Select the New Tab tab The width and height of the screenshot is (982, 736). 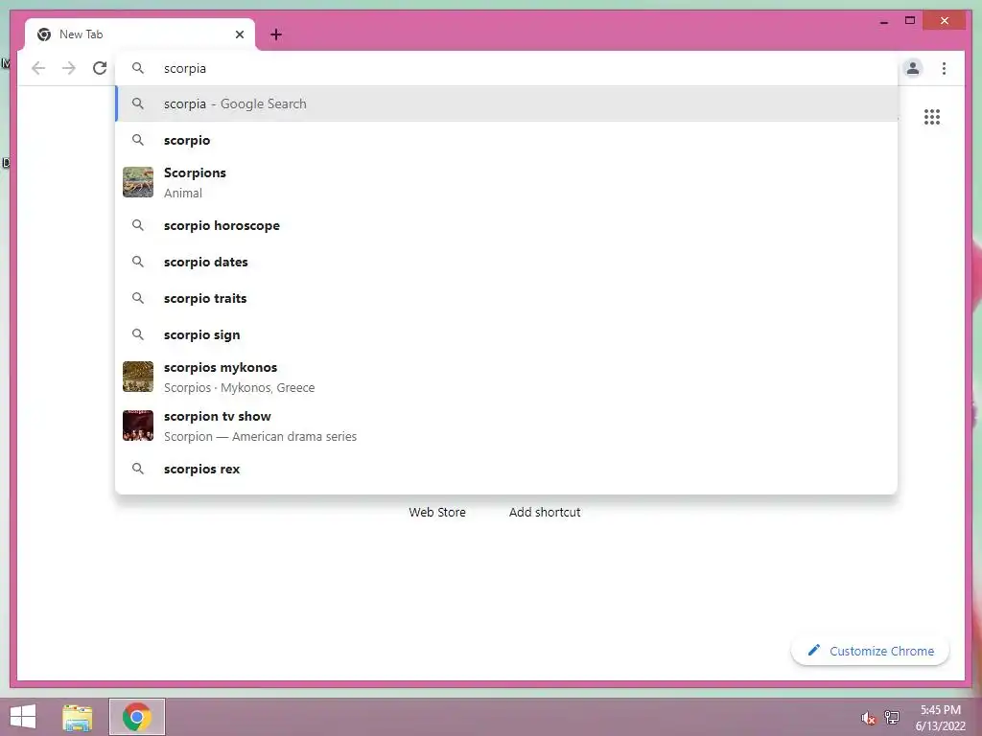tap(140, 34)
